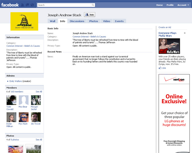Click See All in Members section
Viewport: 192px width, 153px height.
39,92
